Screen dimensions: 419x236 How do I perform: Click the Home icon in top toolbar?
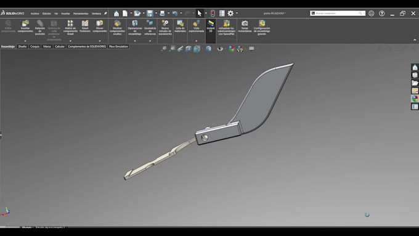click(116, 14)
